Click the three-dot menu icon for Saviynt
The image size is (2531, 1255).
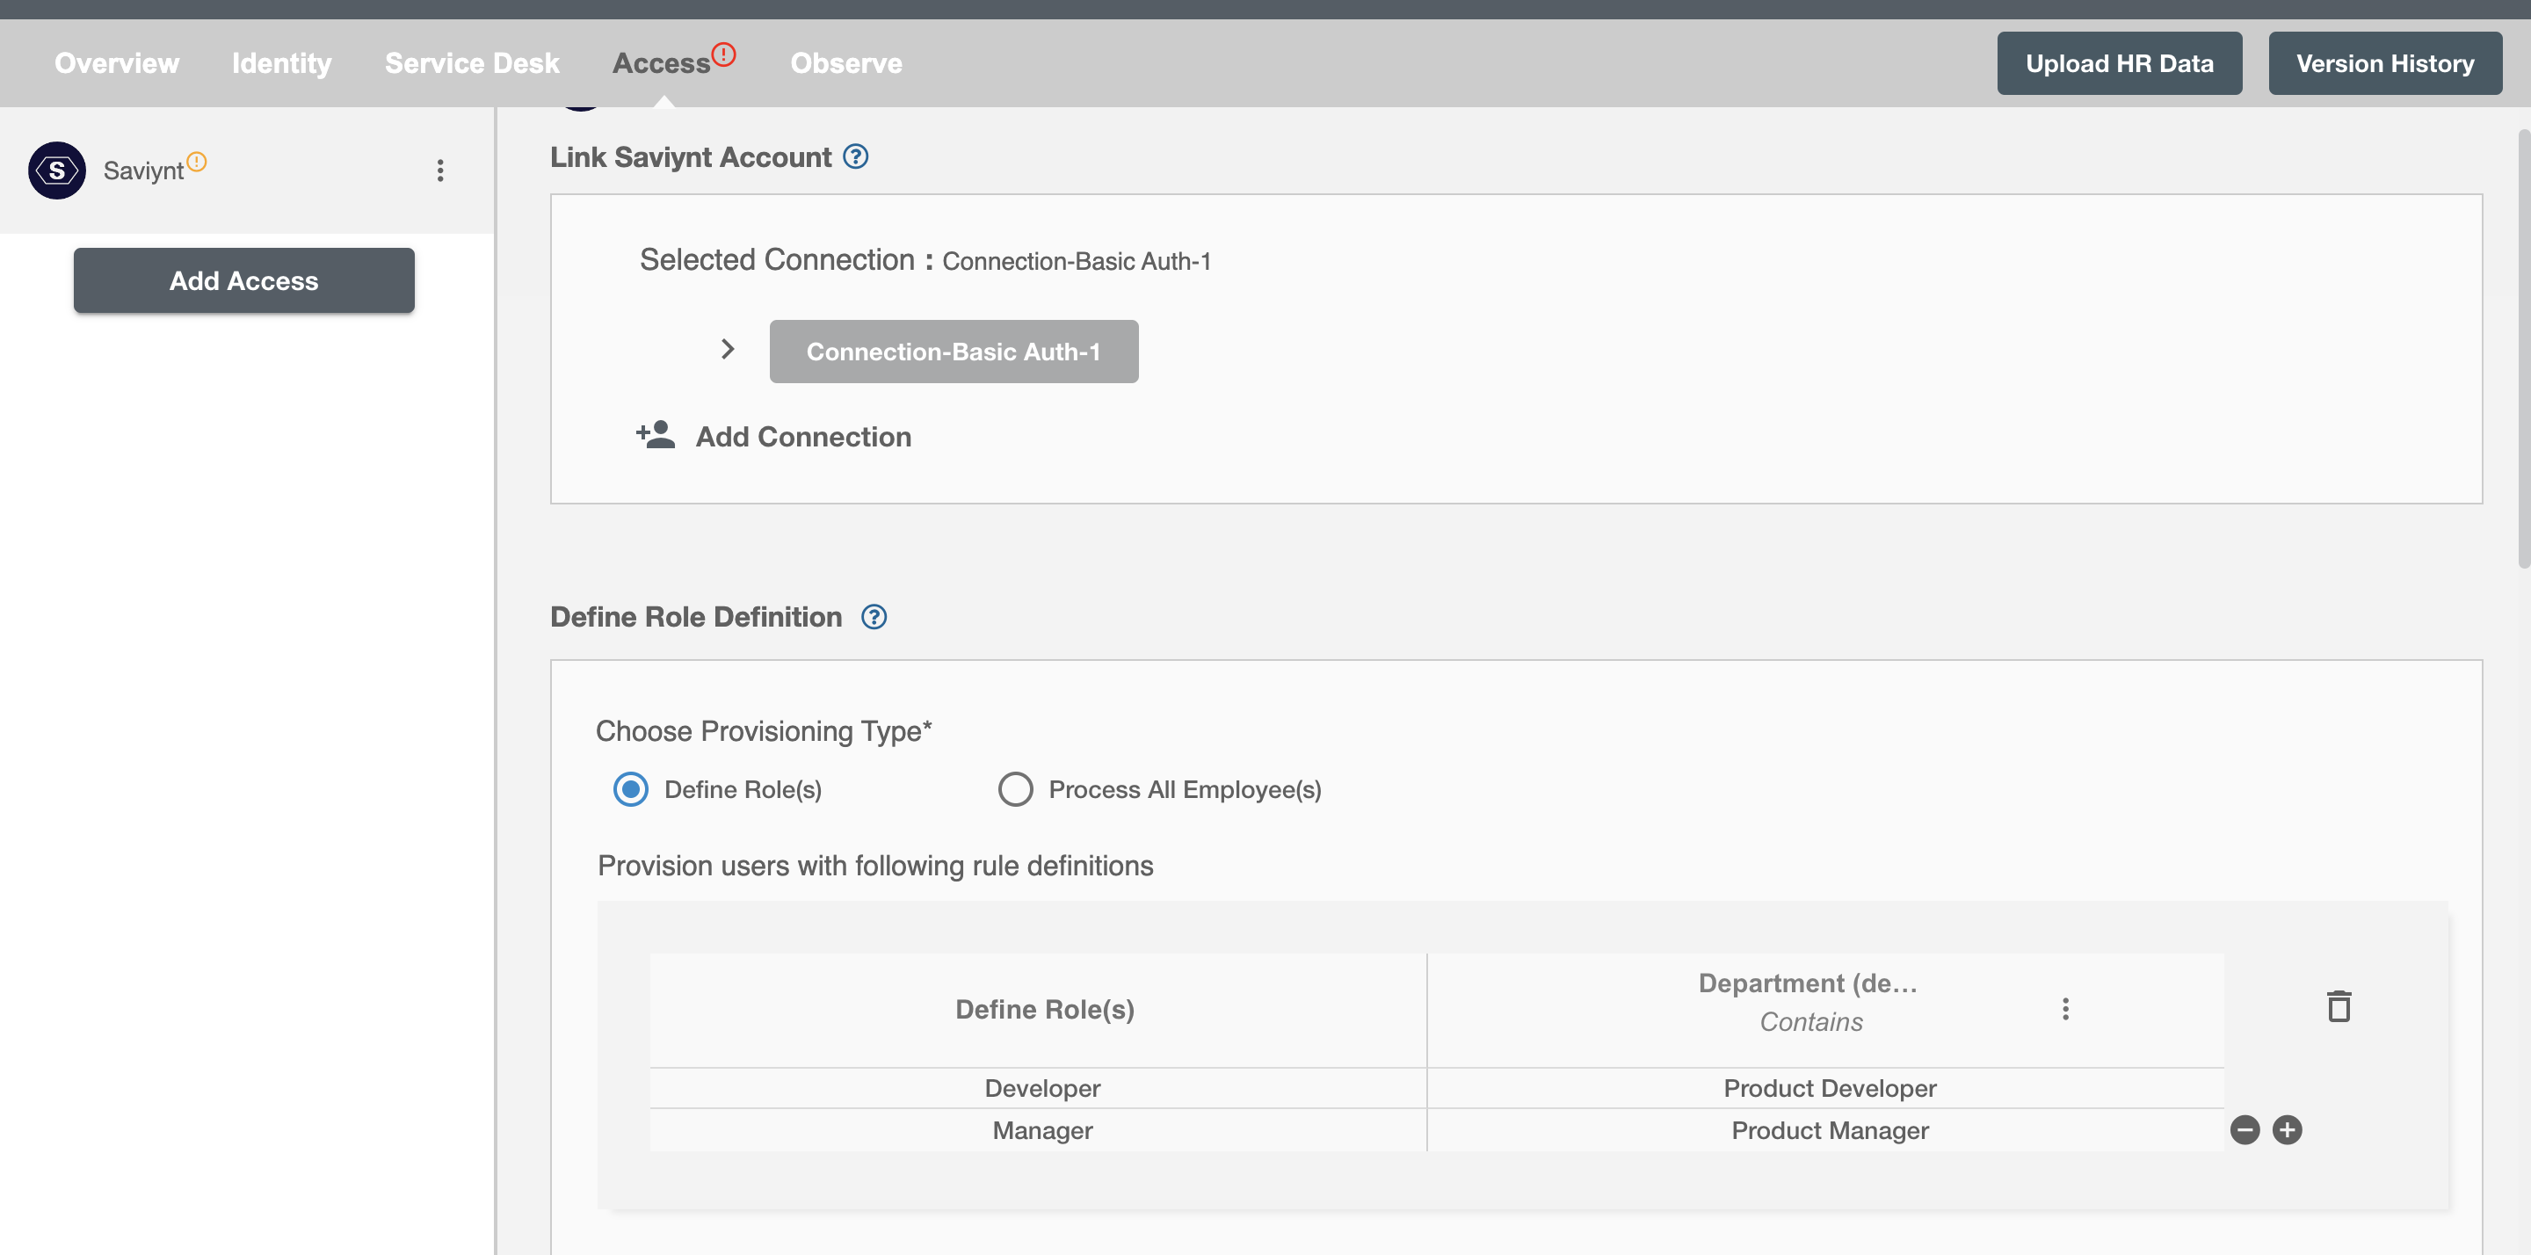point(440,170)
